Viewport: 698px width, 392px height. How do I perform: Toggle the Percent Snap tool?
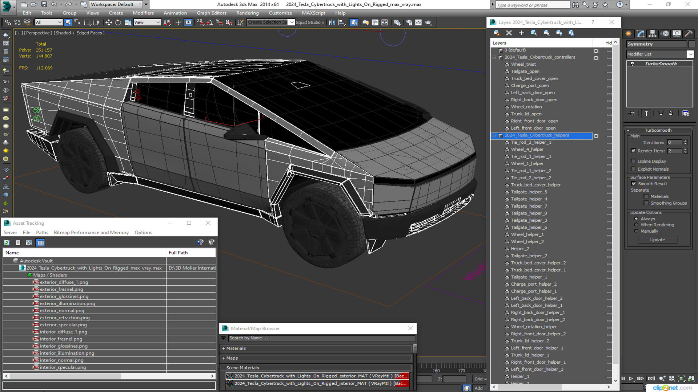pos(219,23)
